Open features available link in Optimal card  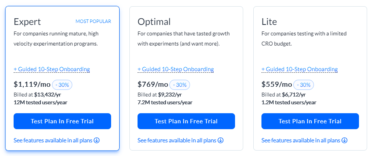pos(177,140)
